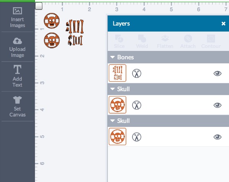This screenshot has width=229, height=182.
Task: Close the Layers panel
Action: tap(223, 24)
